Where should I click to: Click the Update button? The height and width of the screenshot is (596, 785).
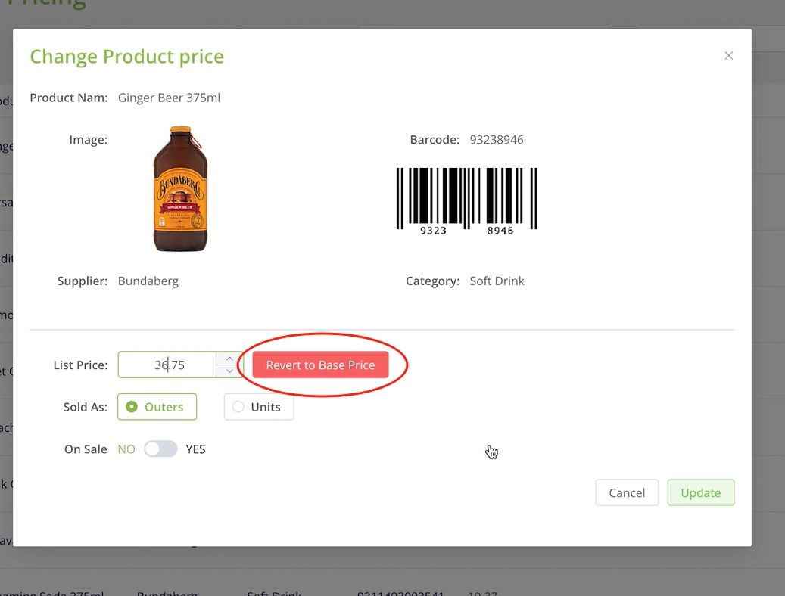click(x=700, y=492)
